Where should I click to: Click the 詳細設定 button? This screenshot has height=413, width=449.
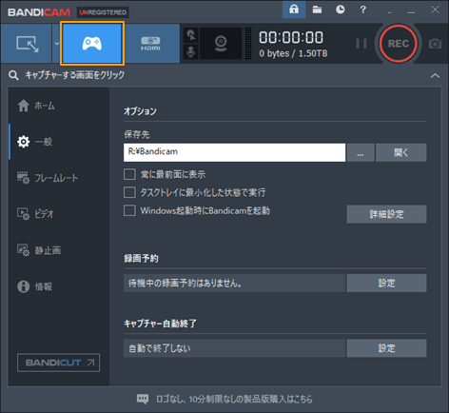coord(386,214)
